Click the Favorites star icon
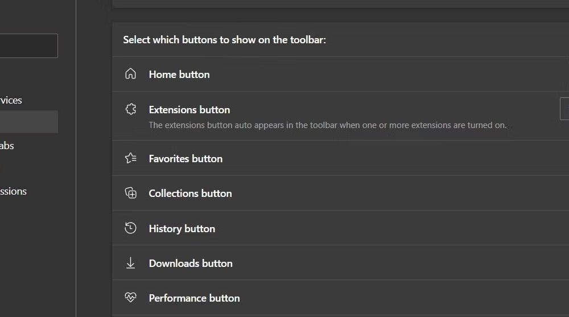The image size is (569, 317). pos(131,158)
